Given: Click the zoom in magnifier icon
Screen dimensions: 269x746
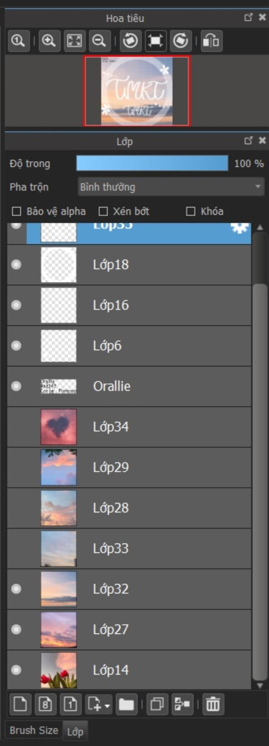Looking at the screenshot, I should pos(49,41).
